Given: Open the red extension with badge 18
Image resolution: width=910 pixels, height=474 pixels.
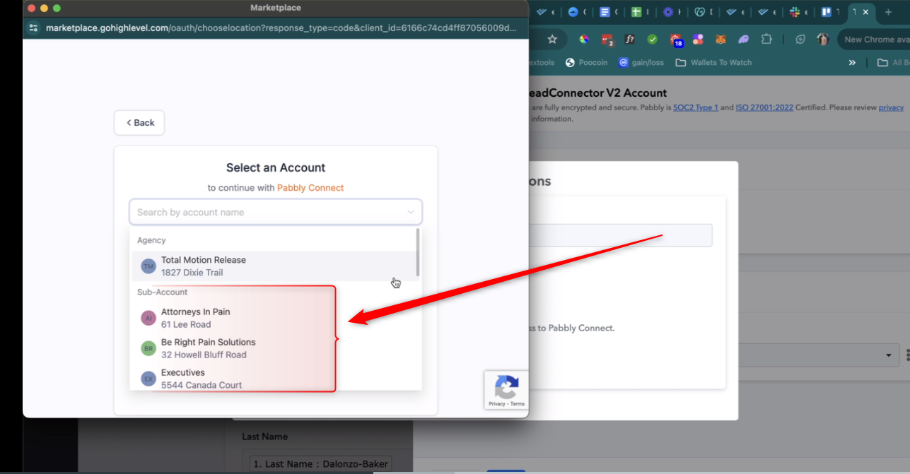Looking at the screenshot, I should 676,40.
